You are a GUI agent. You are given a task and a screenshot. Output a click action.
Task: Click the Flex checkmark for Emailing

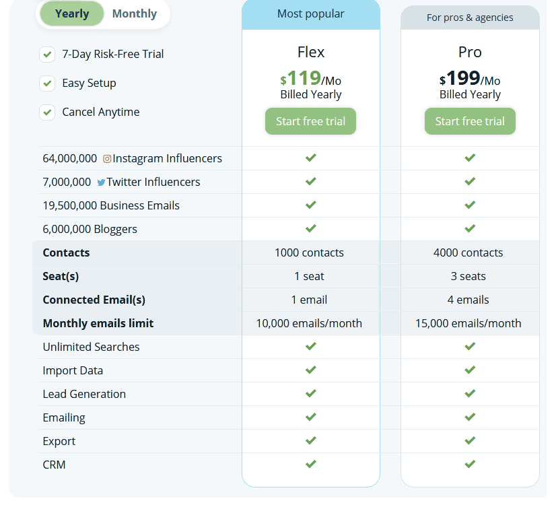[310, 417]
